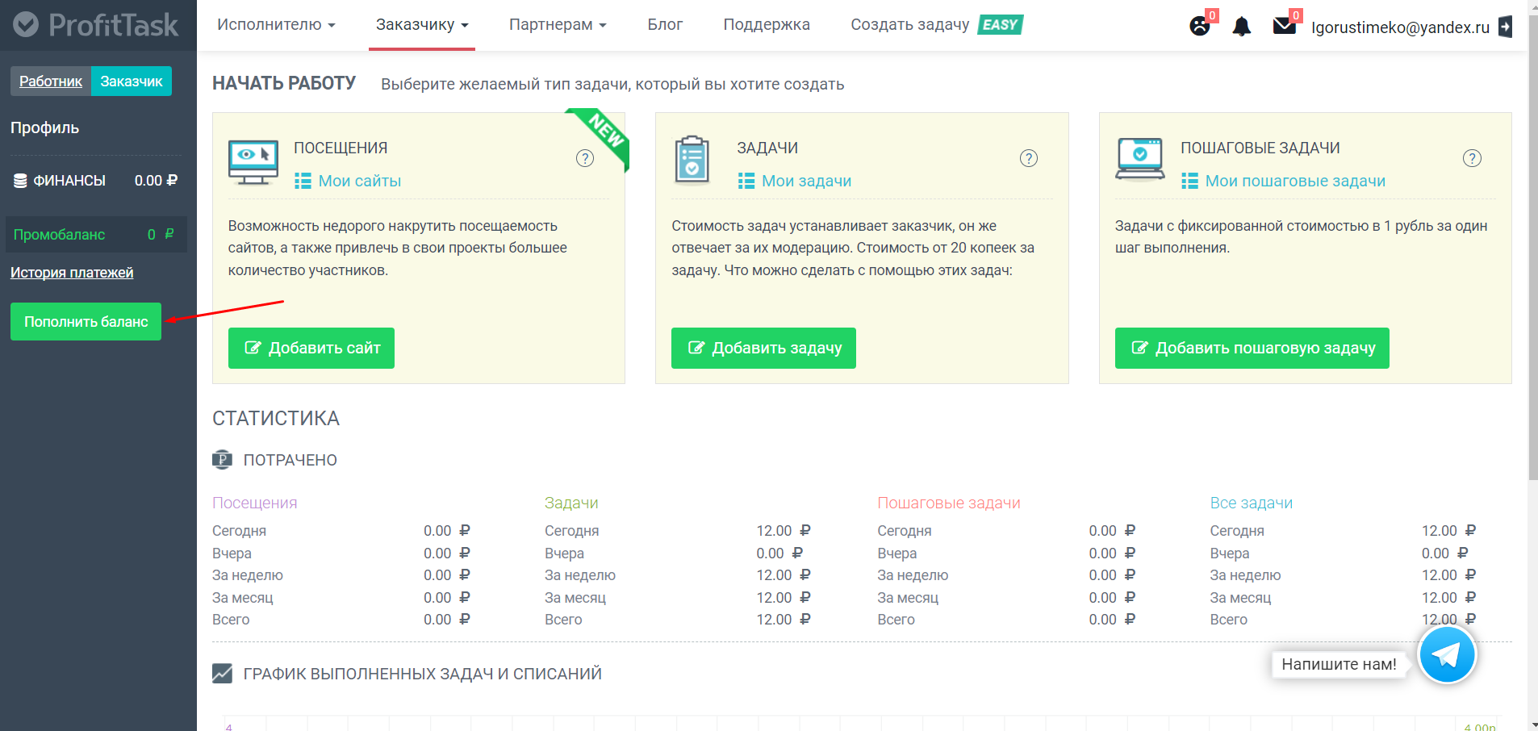Switch to Заказчик mode

132,81
